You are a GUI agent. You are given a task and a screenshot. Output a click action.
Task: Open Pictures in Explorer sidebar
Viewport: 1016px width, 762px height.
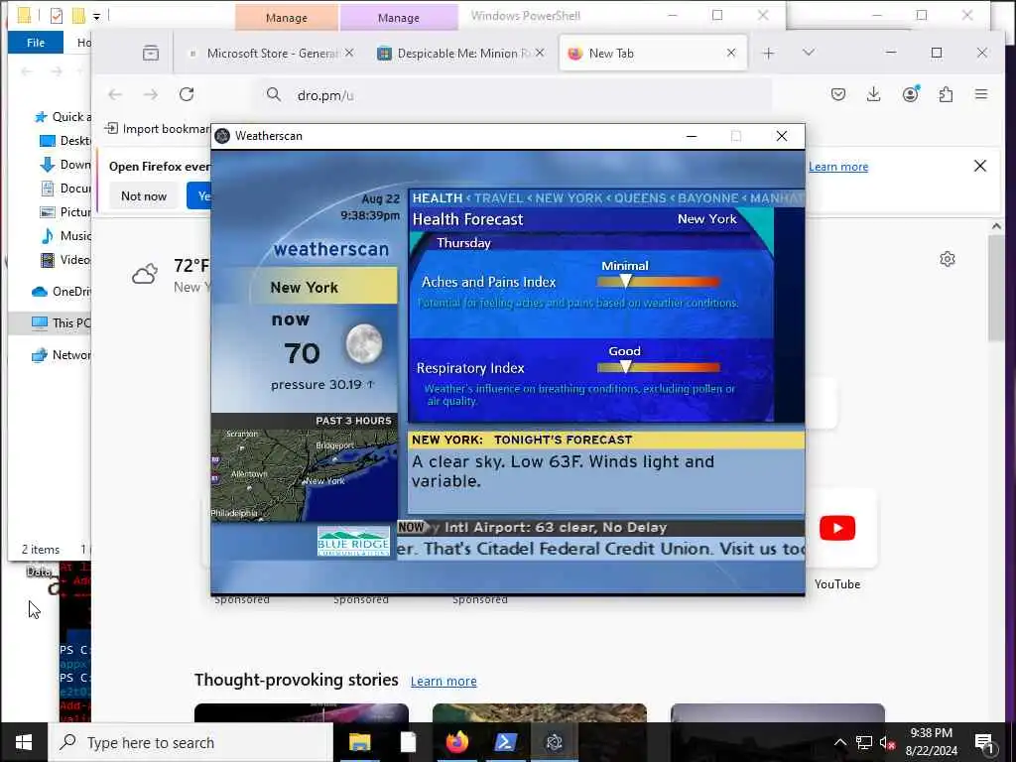click(64, 212)
